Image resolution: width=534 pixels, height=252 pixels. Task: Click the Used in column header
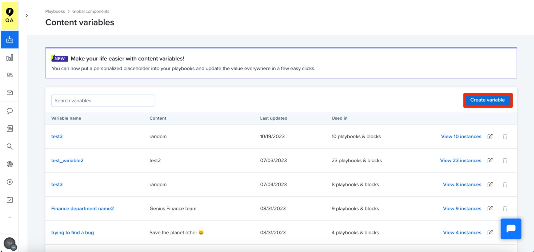(x=339, y=118)
